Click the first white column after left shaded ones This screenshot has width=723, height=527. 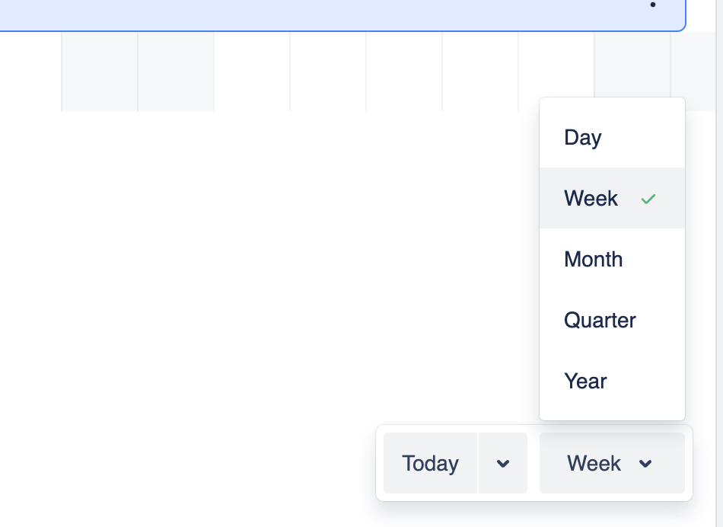click(x=252, y=72)
